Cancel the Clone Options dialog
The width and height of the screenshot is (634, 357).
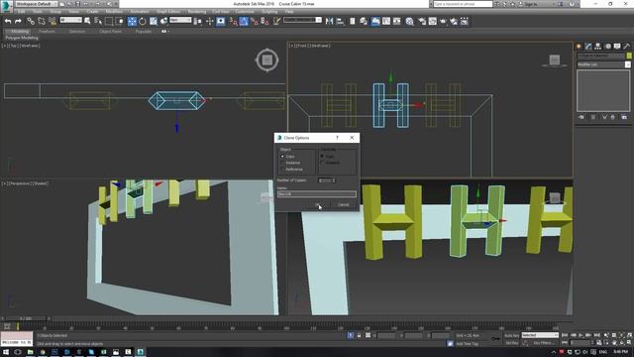pos(343,205)
